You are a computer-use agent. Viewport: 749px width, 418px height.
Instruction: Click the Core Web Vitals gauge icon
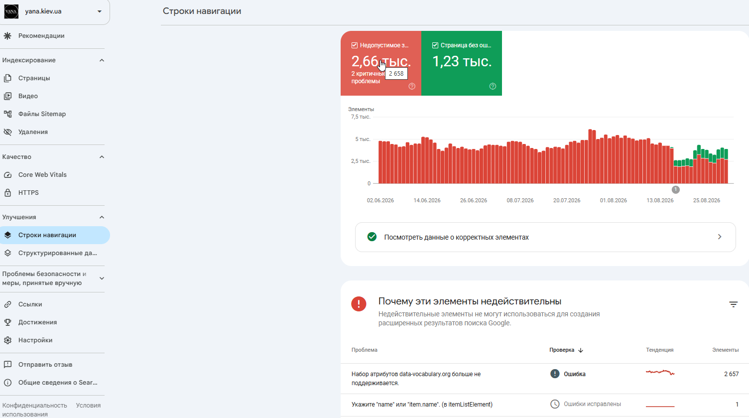7,175
